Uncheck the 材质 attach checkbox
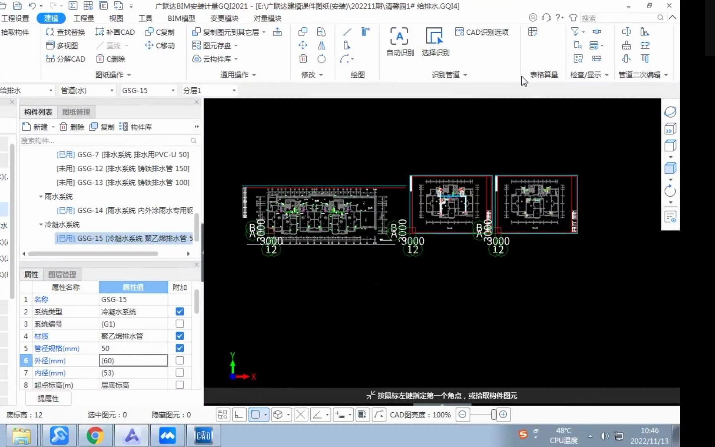 [x=180, y=336]
